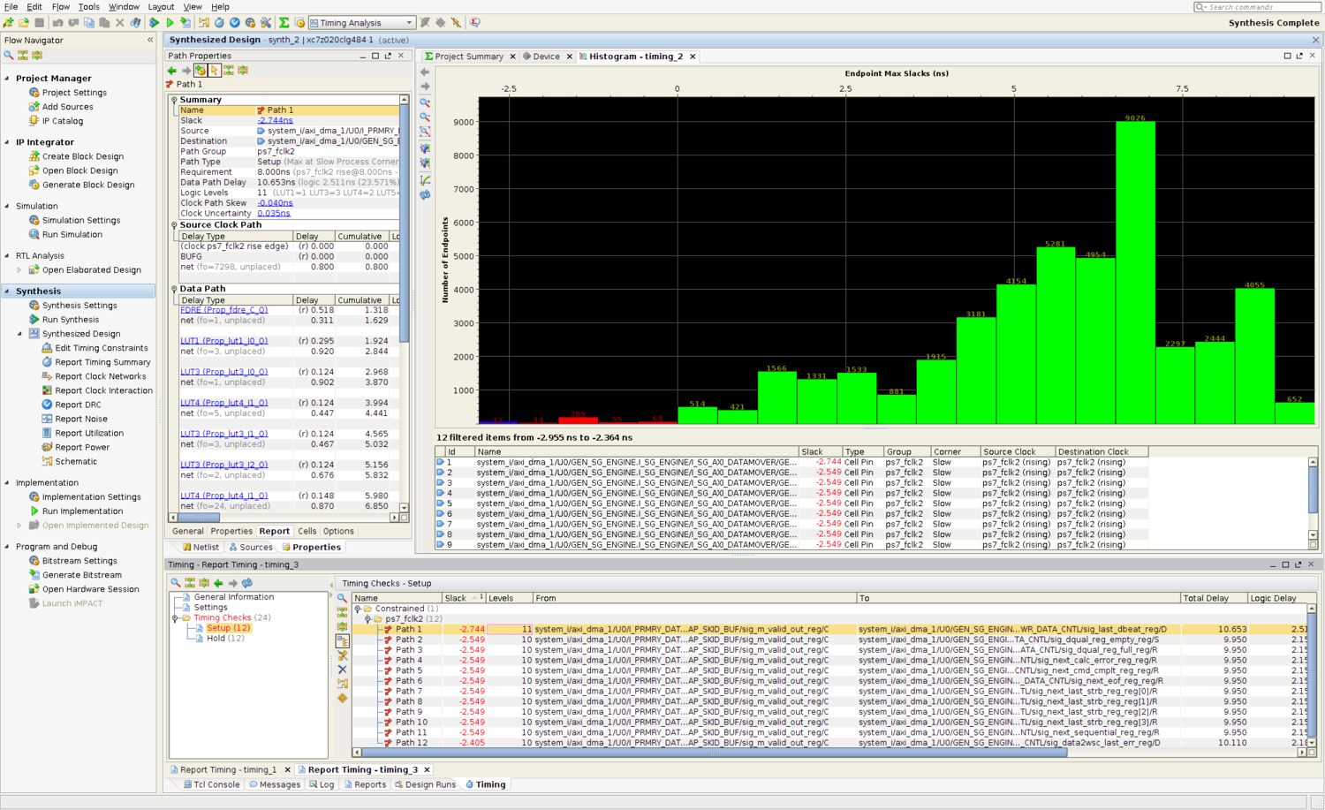
Task: Toggle the cursor select mode button in Path Properties
Action: [215, 71]
